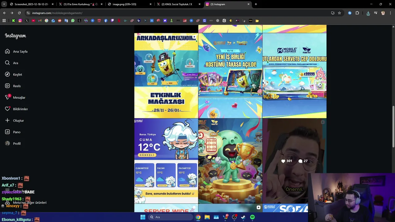Open apps grid in bookmarks bar

pyautogui.click(x=4, y=21)
